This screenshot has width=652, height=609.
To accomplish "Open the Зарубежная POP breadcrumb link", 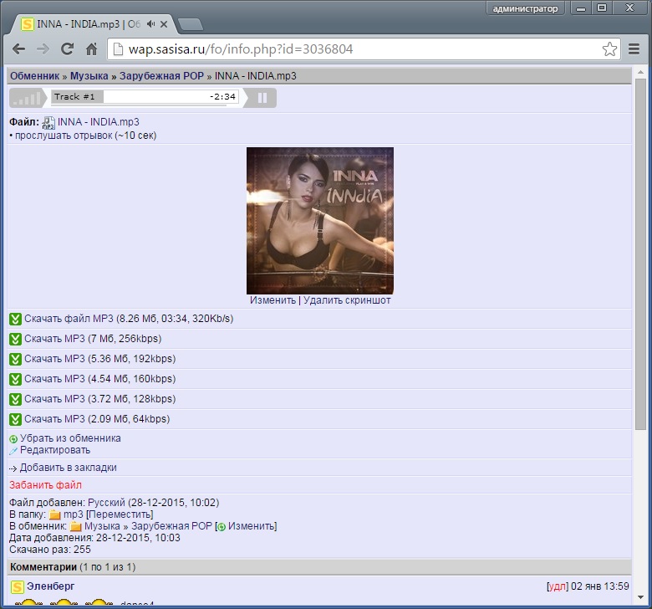I will pos(161,76).
